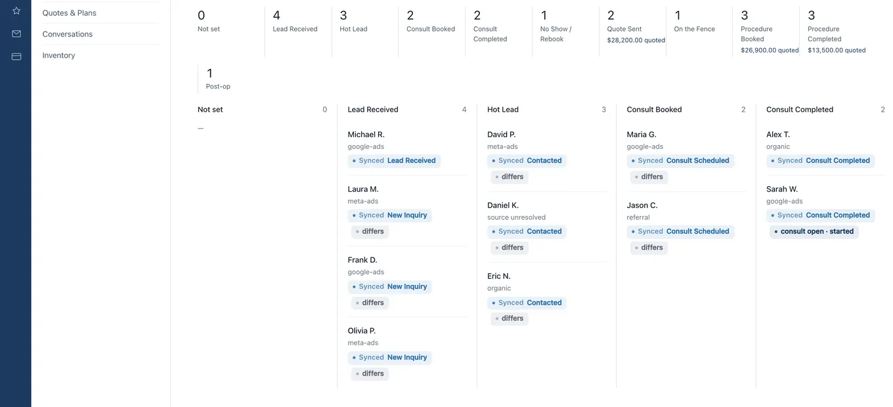The height and width of the screenshot is (407, 893).
Task: Open Olivia P. lead card
Action: tap(407, 353)
